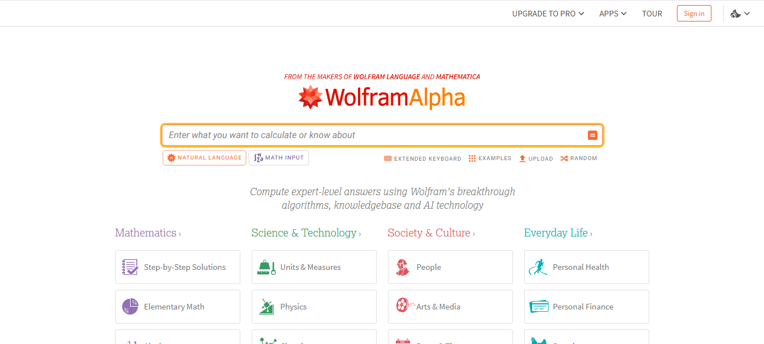Click the Physics inclined plane icon
764x344 pixels.
(266, 307)
